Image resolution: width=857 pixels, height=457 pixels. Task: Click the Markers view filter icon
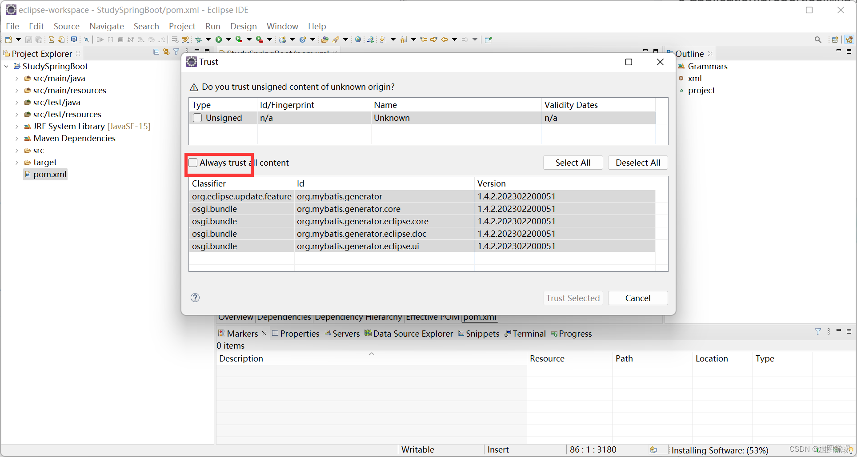pyautogui.click(x=818, y=331)
